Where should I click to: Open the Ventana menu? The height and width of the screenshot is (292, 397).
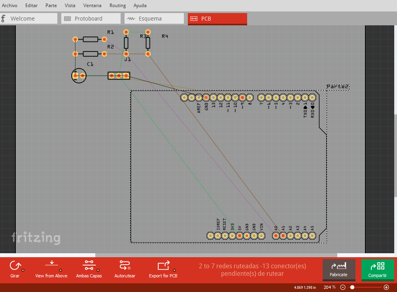[92, 5]
